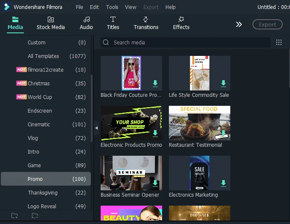The width and height of the screenshot is (290, 224).
Task: Select the World Cup category
Action: [46, 97]
